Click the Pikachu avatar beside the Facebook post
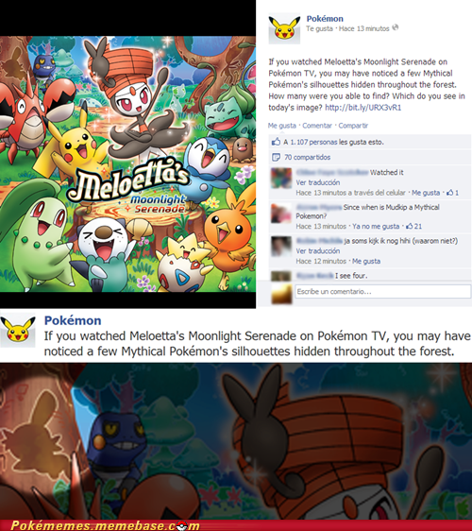The image size is (472, 531). tap(284, 28)
